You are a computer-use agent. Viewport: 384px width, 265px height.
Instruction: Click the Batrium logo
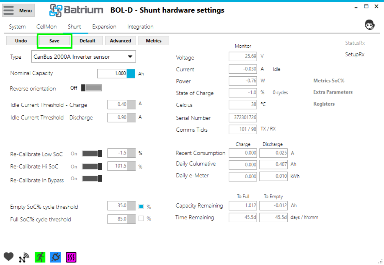tap(76, 10)
